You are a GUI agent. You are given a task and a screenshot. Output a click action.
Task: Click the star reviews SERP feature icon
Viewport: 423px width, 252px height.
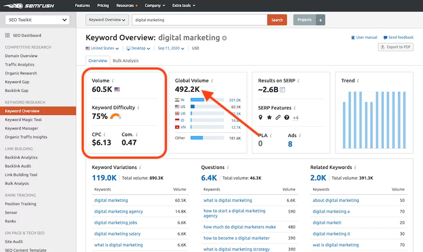point(269,117)
